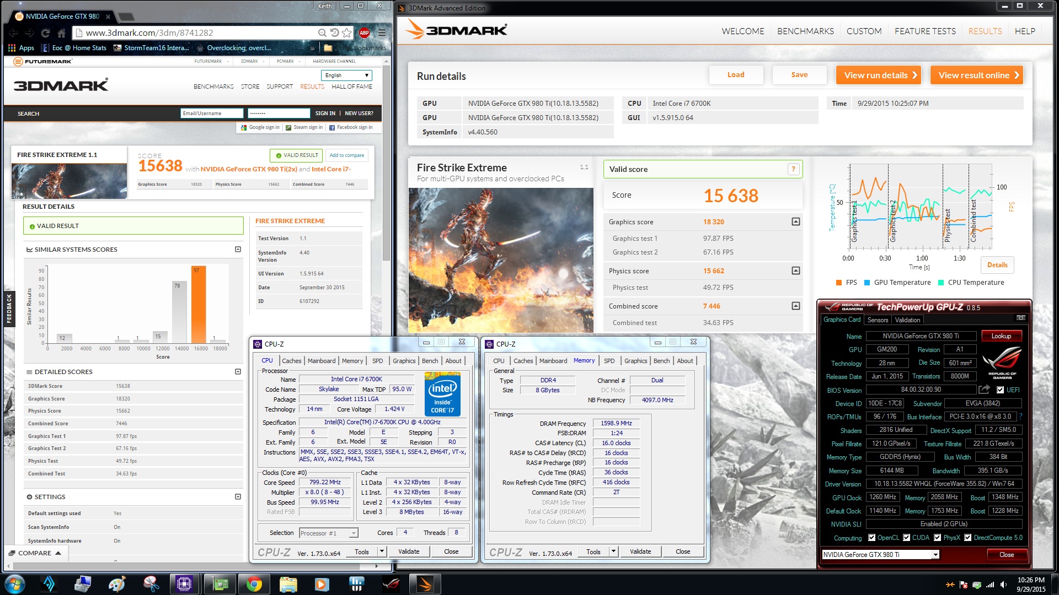Viewport: 1059px width, 595px height.
Task: Click Chrome's home icon
Action: [x=61, y=33]
